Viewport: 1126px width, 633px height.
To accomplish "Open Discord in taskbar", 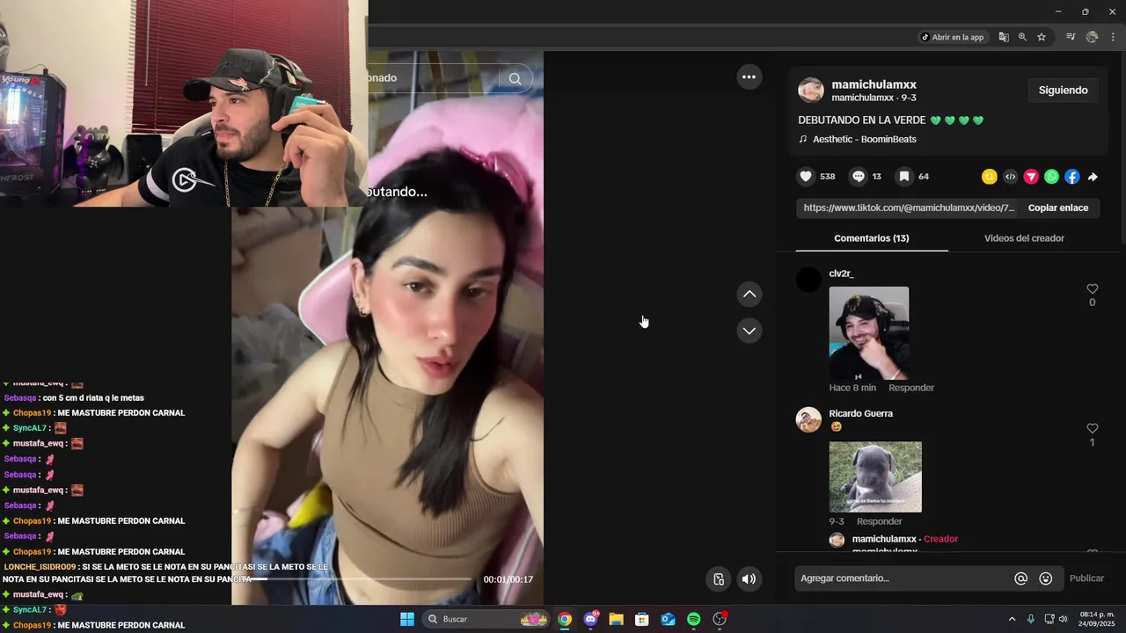I will point(591,619).
